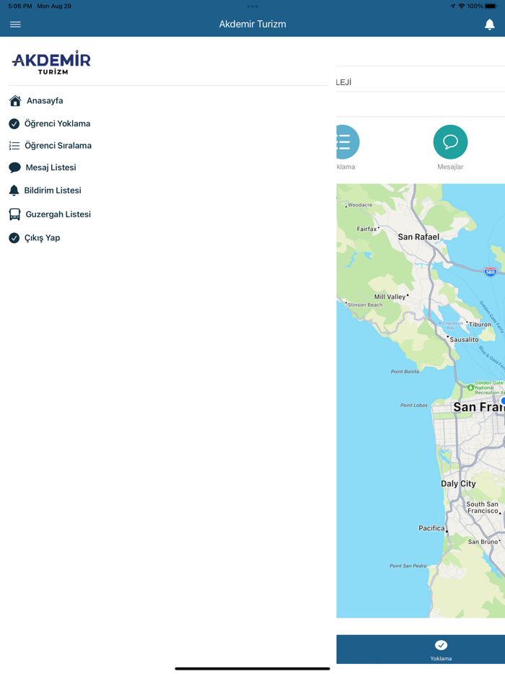Click Stinson Beach label on map

coord(365,305)
